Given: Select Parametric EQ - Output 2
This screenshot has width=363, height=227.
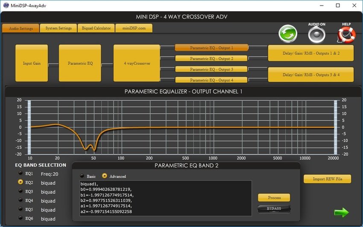Looking at the screenshot, I should click(211, 58).
